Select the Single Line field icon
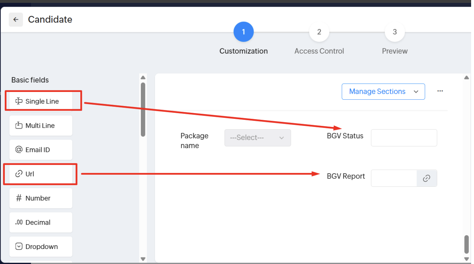The width and height of the screenshot is (474, 264). click(19, 101)
